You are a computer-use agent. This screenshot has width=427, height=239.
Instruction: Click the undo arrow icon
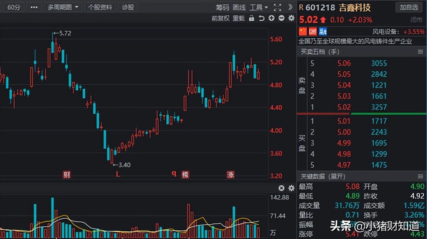(262, 18)
